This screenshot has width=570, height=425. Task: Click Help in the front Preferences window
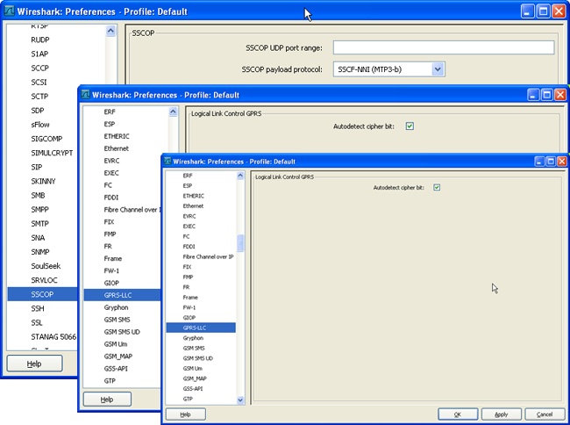click(x=185, y=414)
